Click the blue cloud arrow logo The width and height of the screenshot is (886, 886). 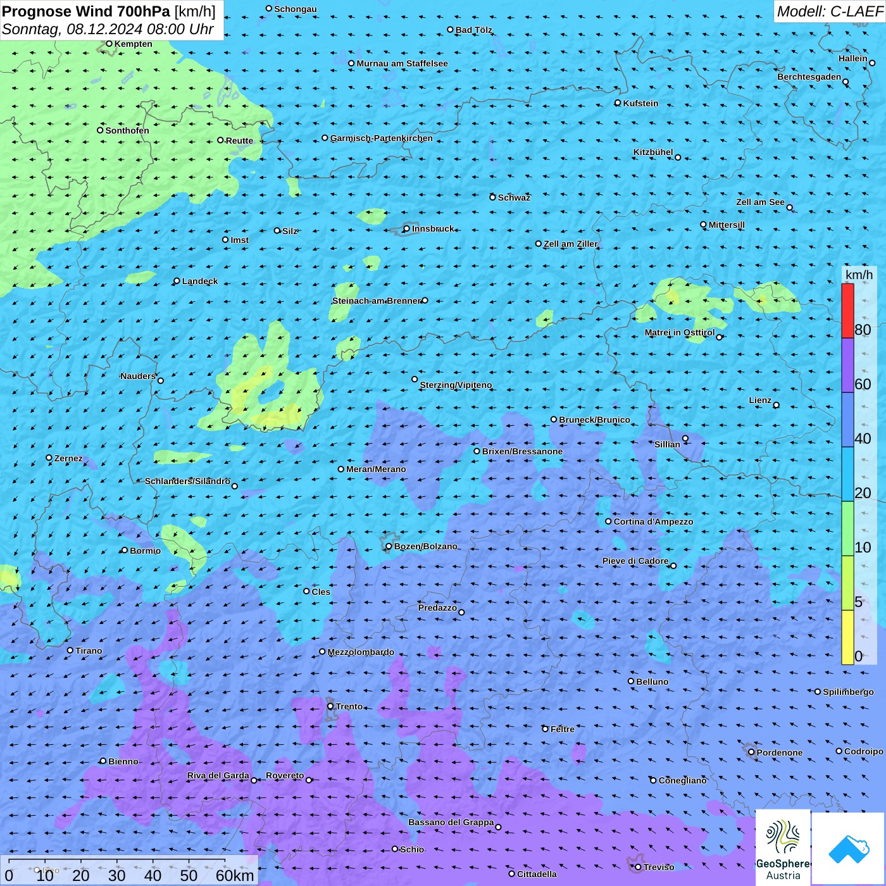[849, 849]
